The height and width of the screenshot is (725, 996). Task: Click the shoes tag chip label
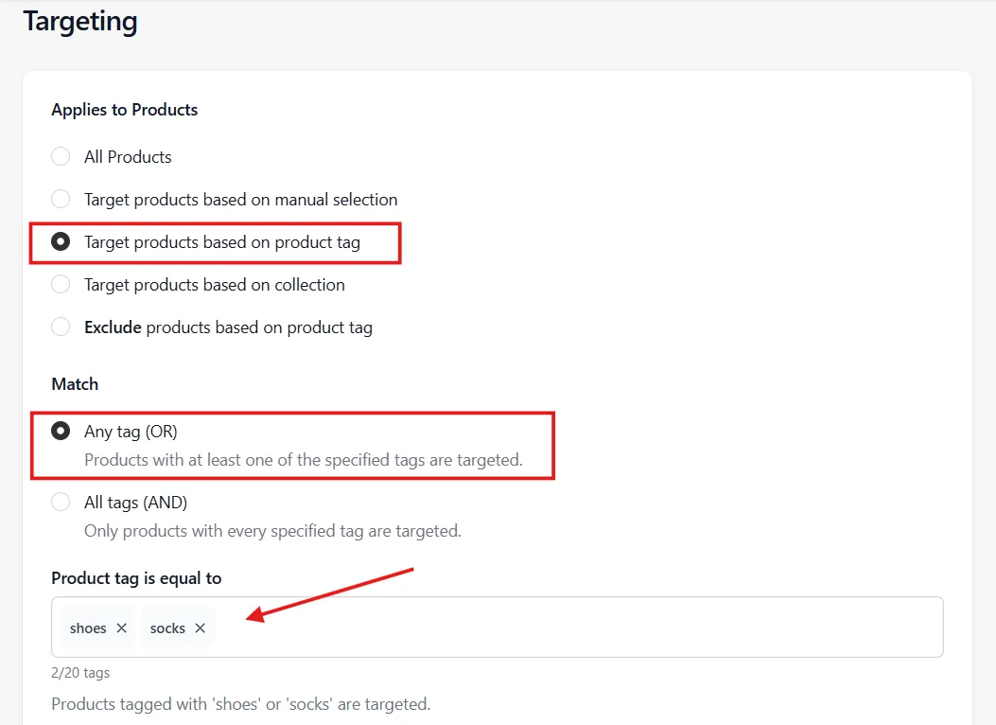88,628
